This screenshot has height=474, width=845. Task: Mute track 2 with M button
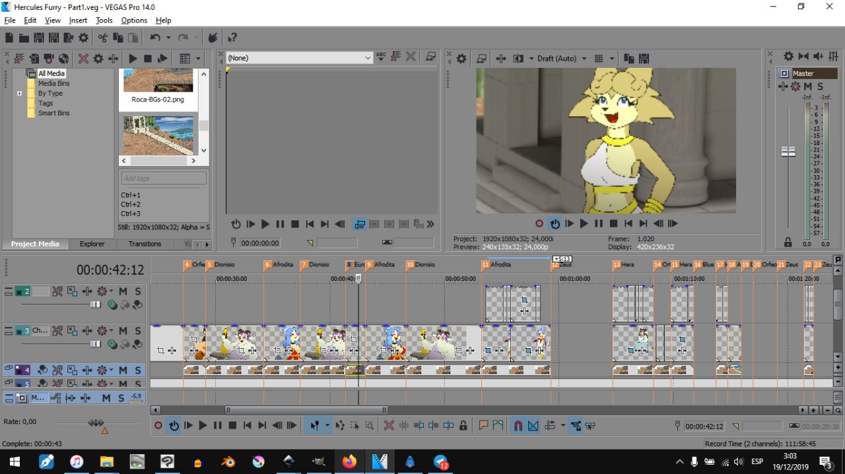pyautogui.click(x=123, y=291)
